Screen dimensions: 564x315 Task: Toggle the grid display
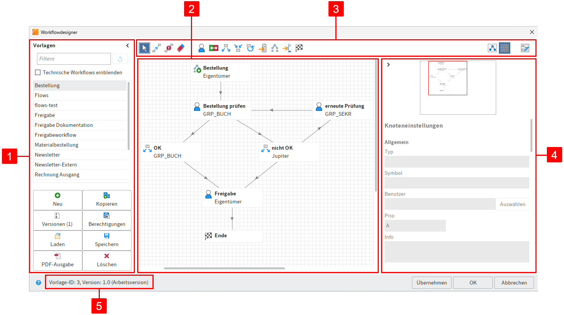tap(504, 48)
